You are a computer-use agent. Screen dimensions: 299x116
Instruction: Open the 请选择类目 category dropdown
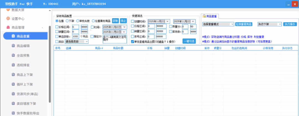[x=77, y=41]
